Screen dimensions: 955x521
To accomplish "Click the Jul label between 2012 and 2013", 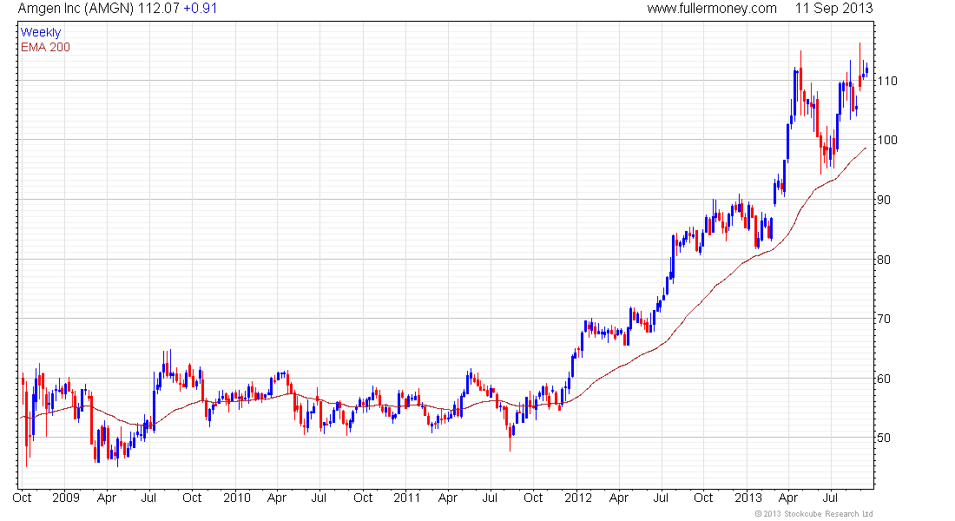I will pyautogui.click(x=661, y=498).
